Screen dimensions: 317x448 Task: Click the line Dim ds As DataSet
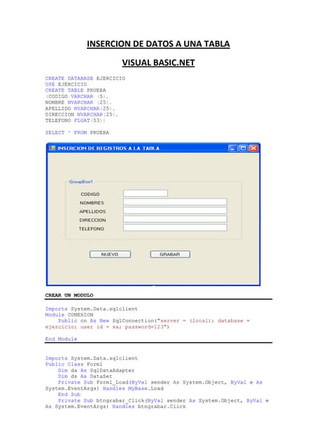point(85,377)
